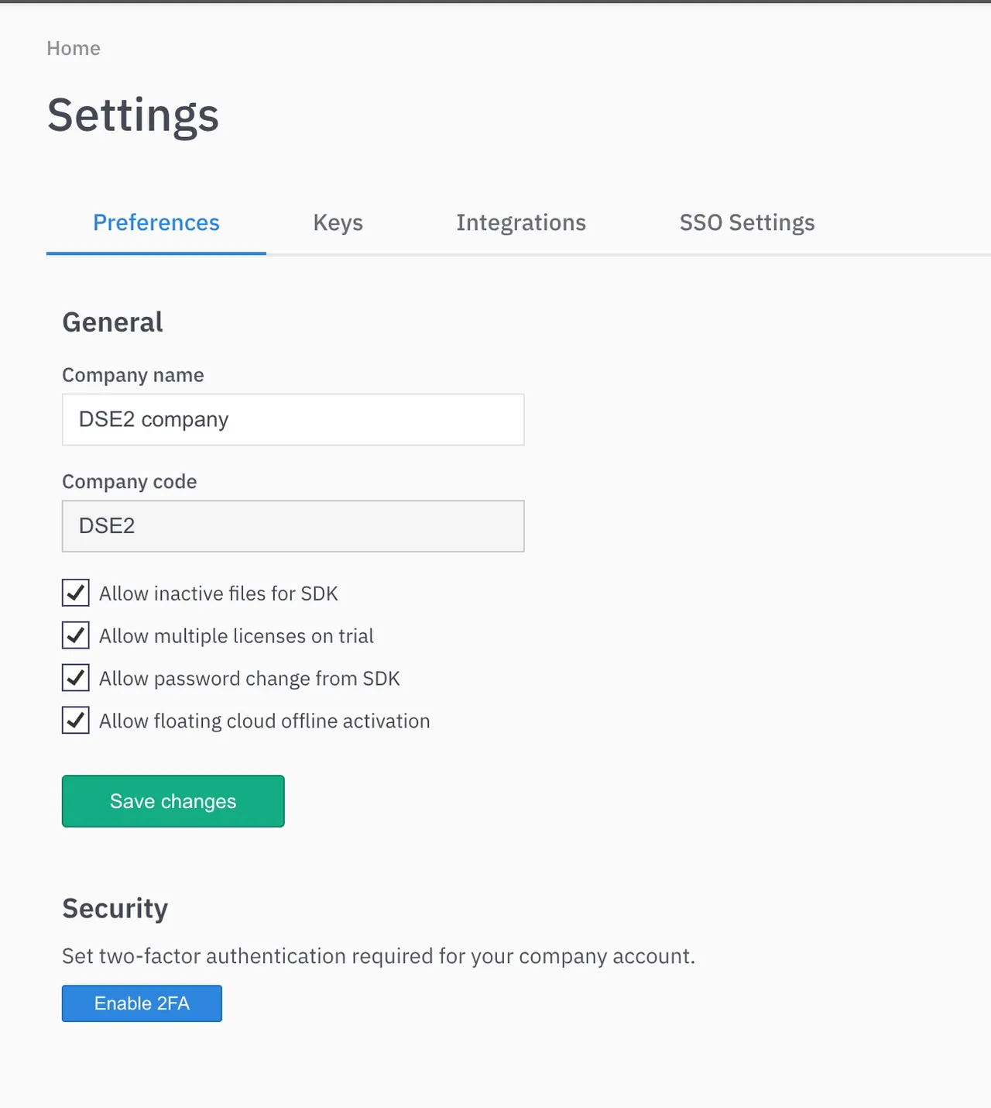
Task: Select the Company code field
Action: click(x=293, y=526)
